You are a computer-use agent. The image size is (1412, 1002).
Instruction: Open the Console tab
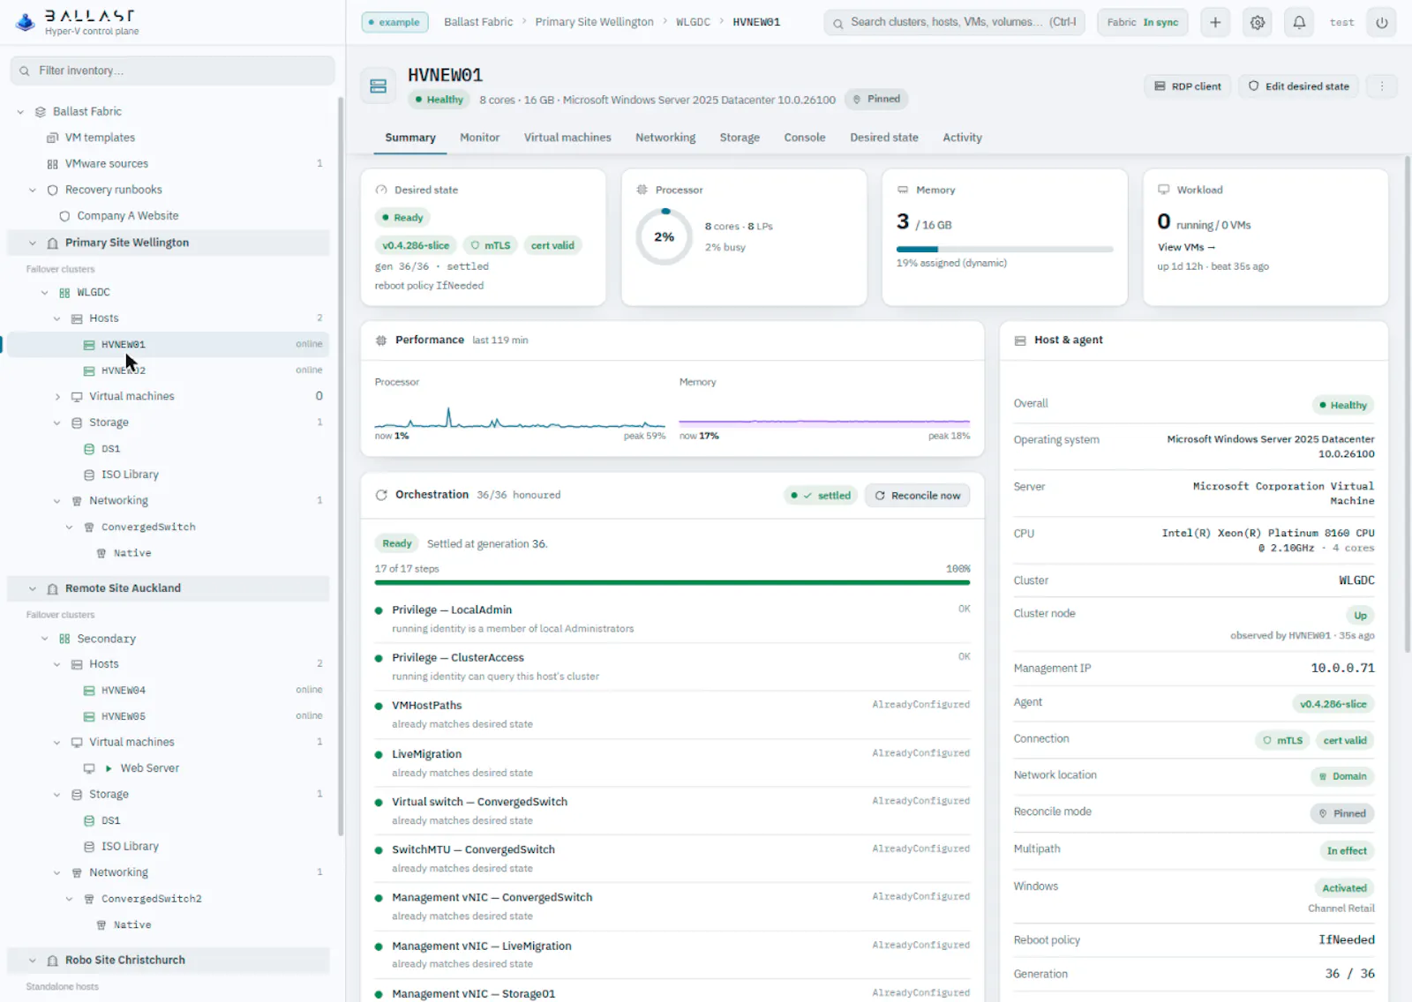[x=805, y=138]
